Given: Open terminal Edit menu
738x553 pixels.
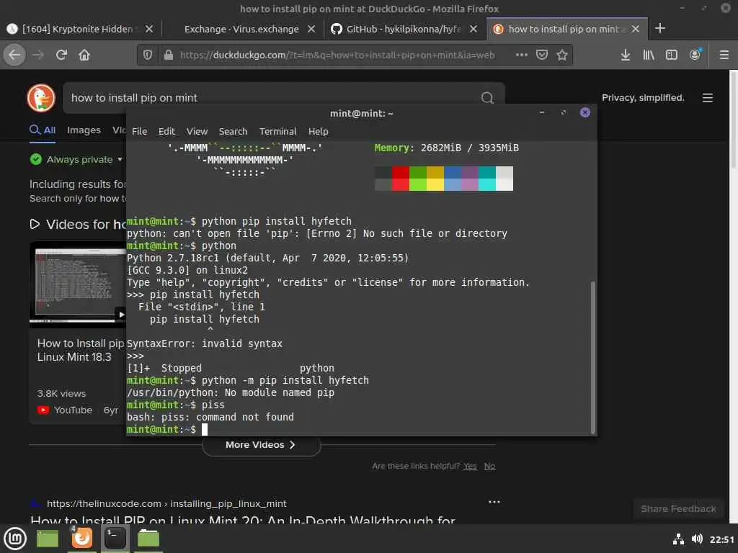Looking at the screenshot, I should point(166,131).
